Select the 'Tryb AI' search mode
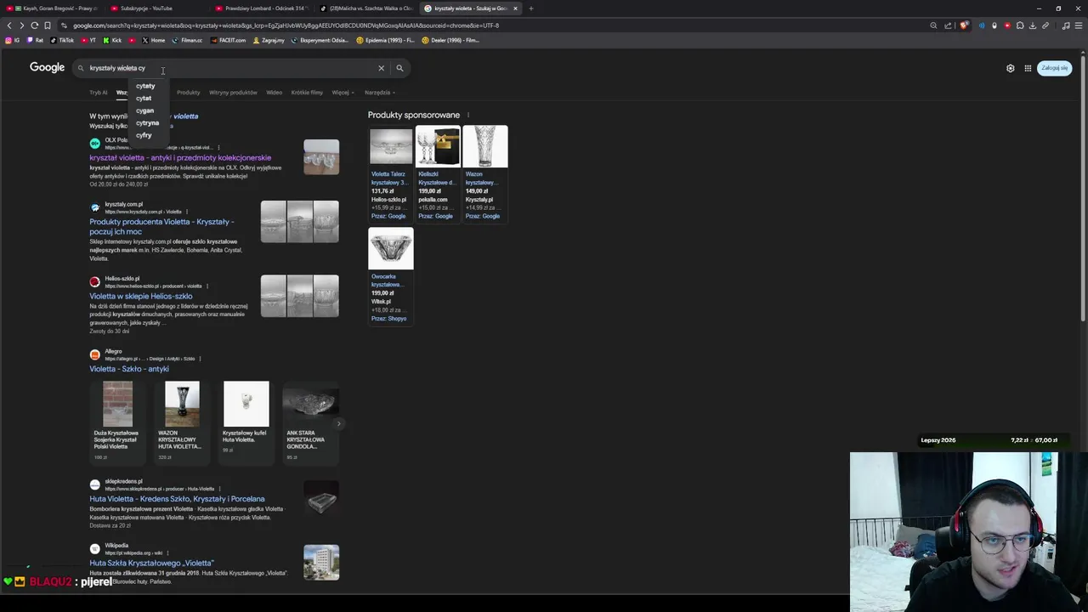This screenshot has width=1088, height=612. coord(99,93)
